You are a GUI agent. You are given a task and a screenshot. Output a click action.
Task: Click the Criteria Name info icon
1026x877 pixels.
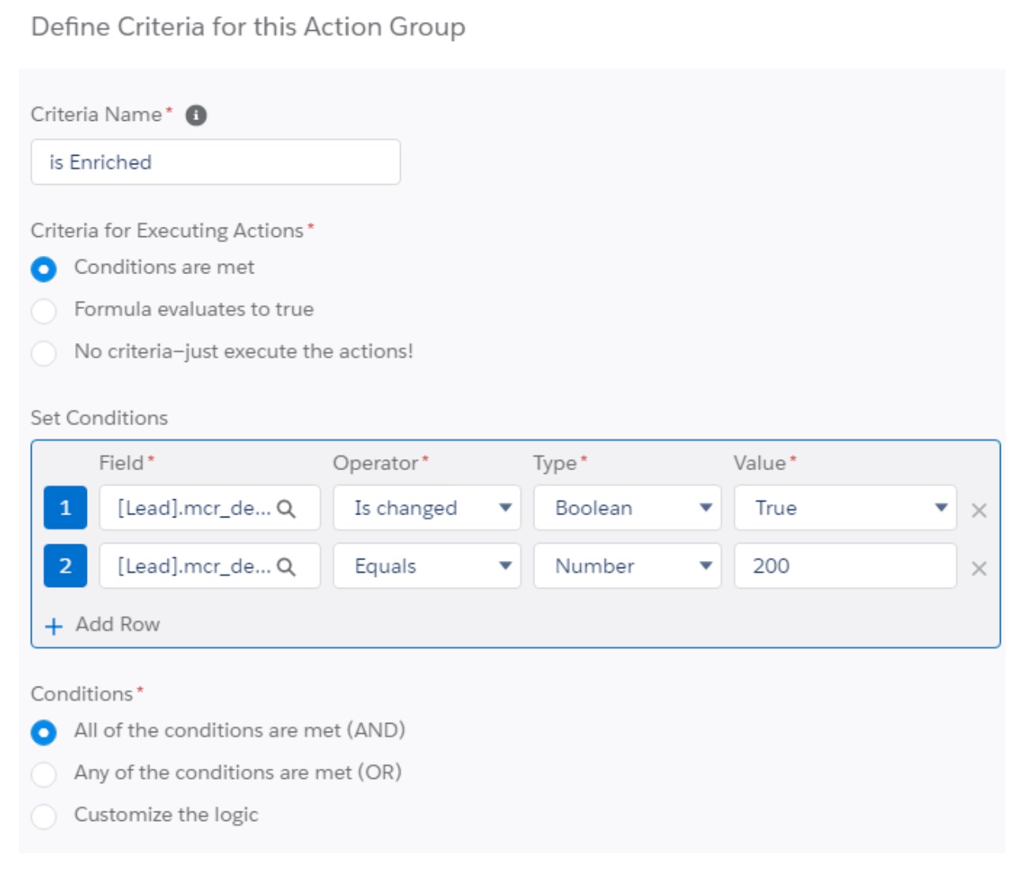click(x=196, y=115)
